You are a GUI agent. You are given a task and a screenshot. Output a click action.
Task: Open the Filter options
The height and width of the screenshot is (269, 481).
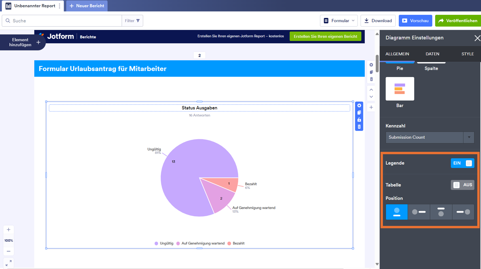pos(132,21)
